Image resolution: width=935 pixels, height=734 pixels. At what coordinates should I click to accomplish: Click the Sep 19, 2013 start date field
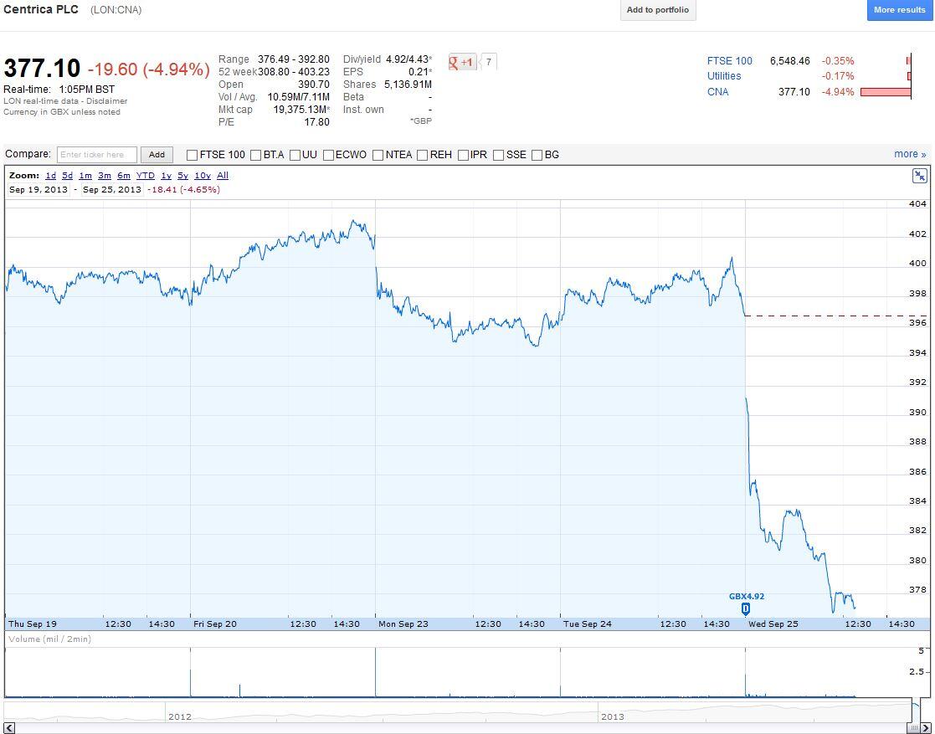click(39, 190)
